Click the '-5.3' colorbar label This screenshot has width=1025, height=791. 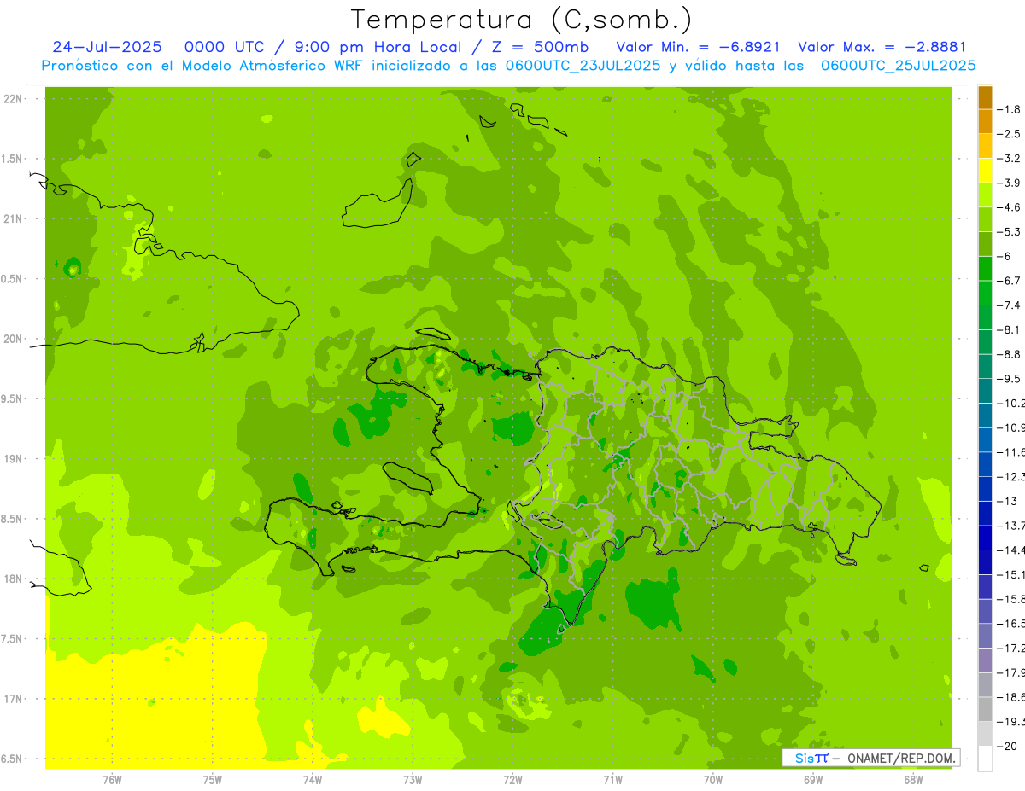(1009, 232)
